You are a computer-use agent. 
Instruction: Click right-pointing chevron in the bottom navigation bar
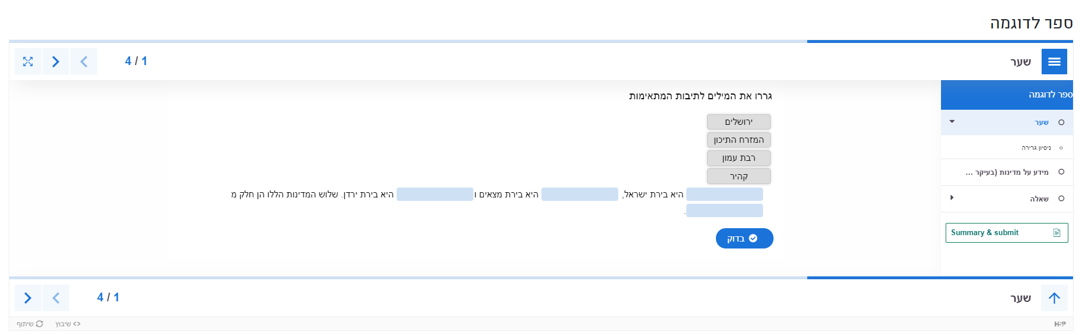28,298
